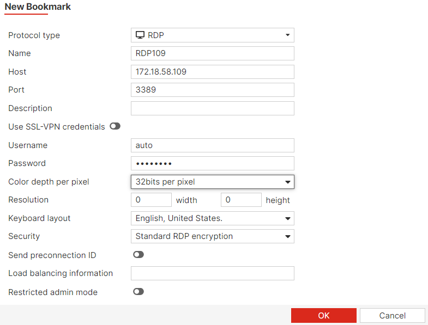Expand Color depth per pixel dropdown

tap(213, 182)
